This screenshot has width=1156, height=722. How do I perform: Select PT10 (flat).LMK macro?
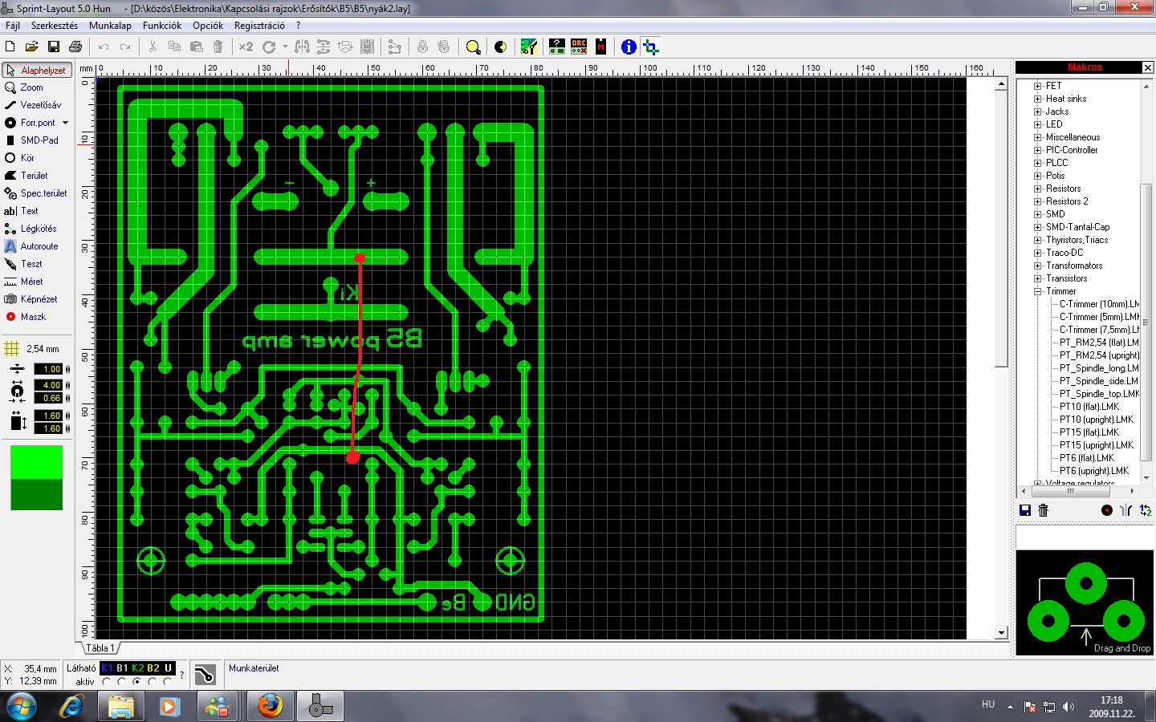[1089, 407]
